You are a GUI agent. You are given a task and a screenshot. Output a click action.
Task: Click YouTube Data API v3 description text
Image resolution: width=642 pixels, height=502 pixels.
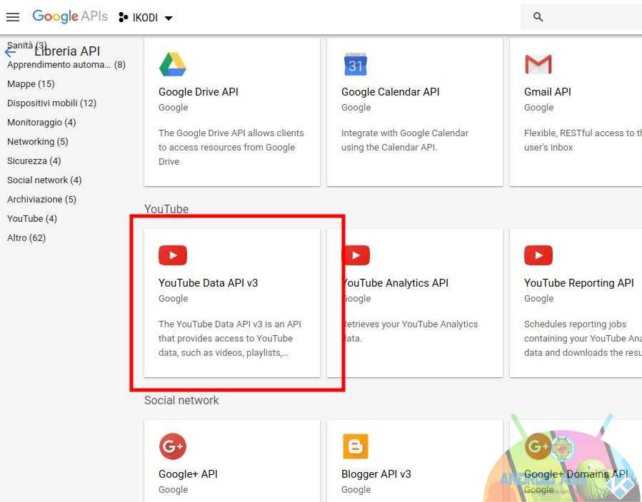tap(230, 338)
